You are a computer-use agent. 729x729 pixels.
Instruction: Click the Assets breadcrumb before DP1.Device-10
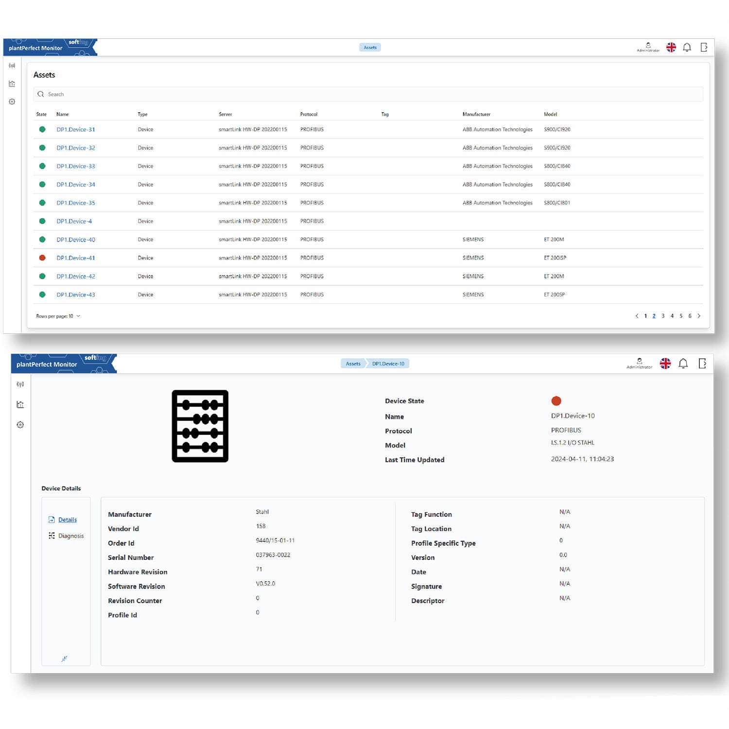click(x=353, y=364)
